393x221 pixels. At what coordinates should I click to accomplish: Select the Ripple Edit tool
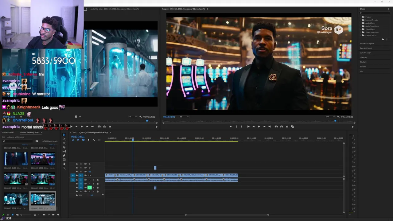[64, 143]
